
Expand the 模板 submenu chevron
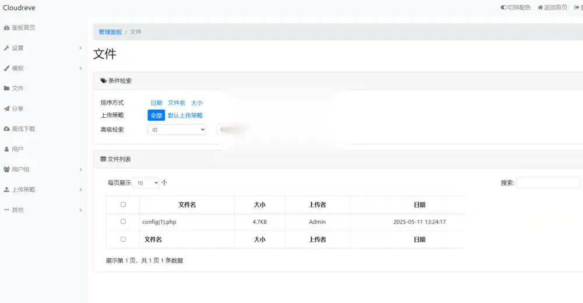80,68
